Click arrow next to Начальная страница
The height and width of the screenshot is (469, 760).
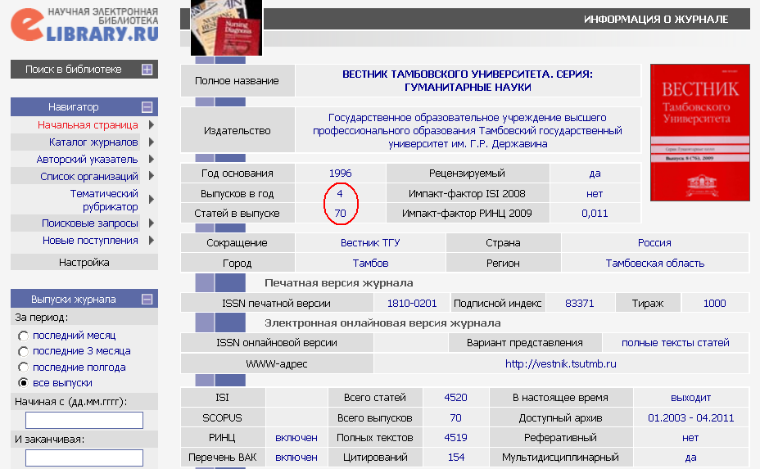point(152,125)
